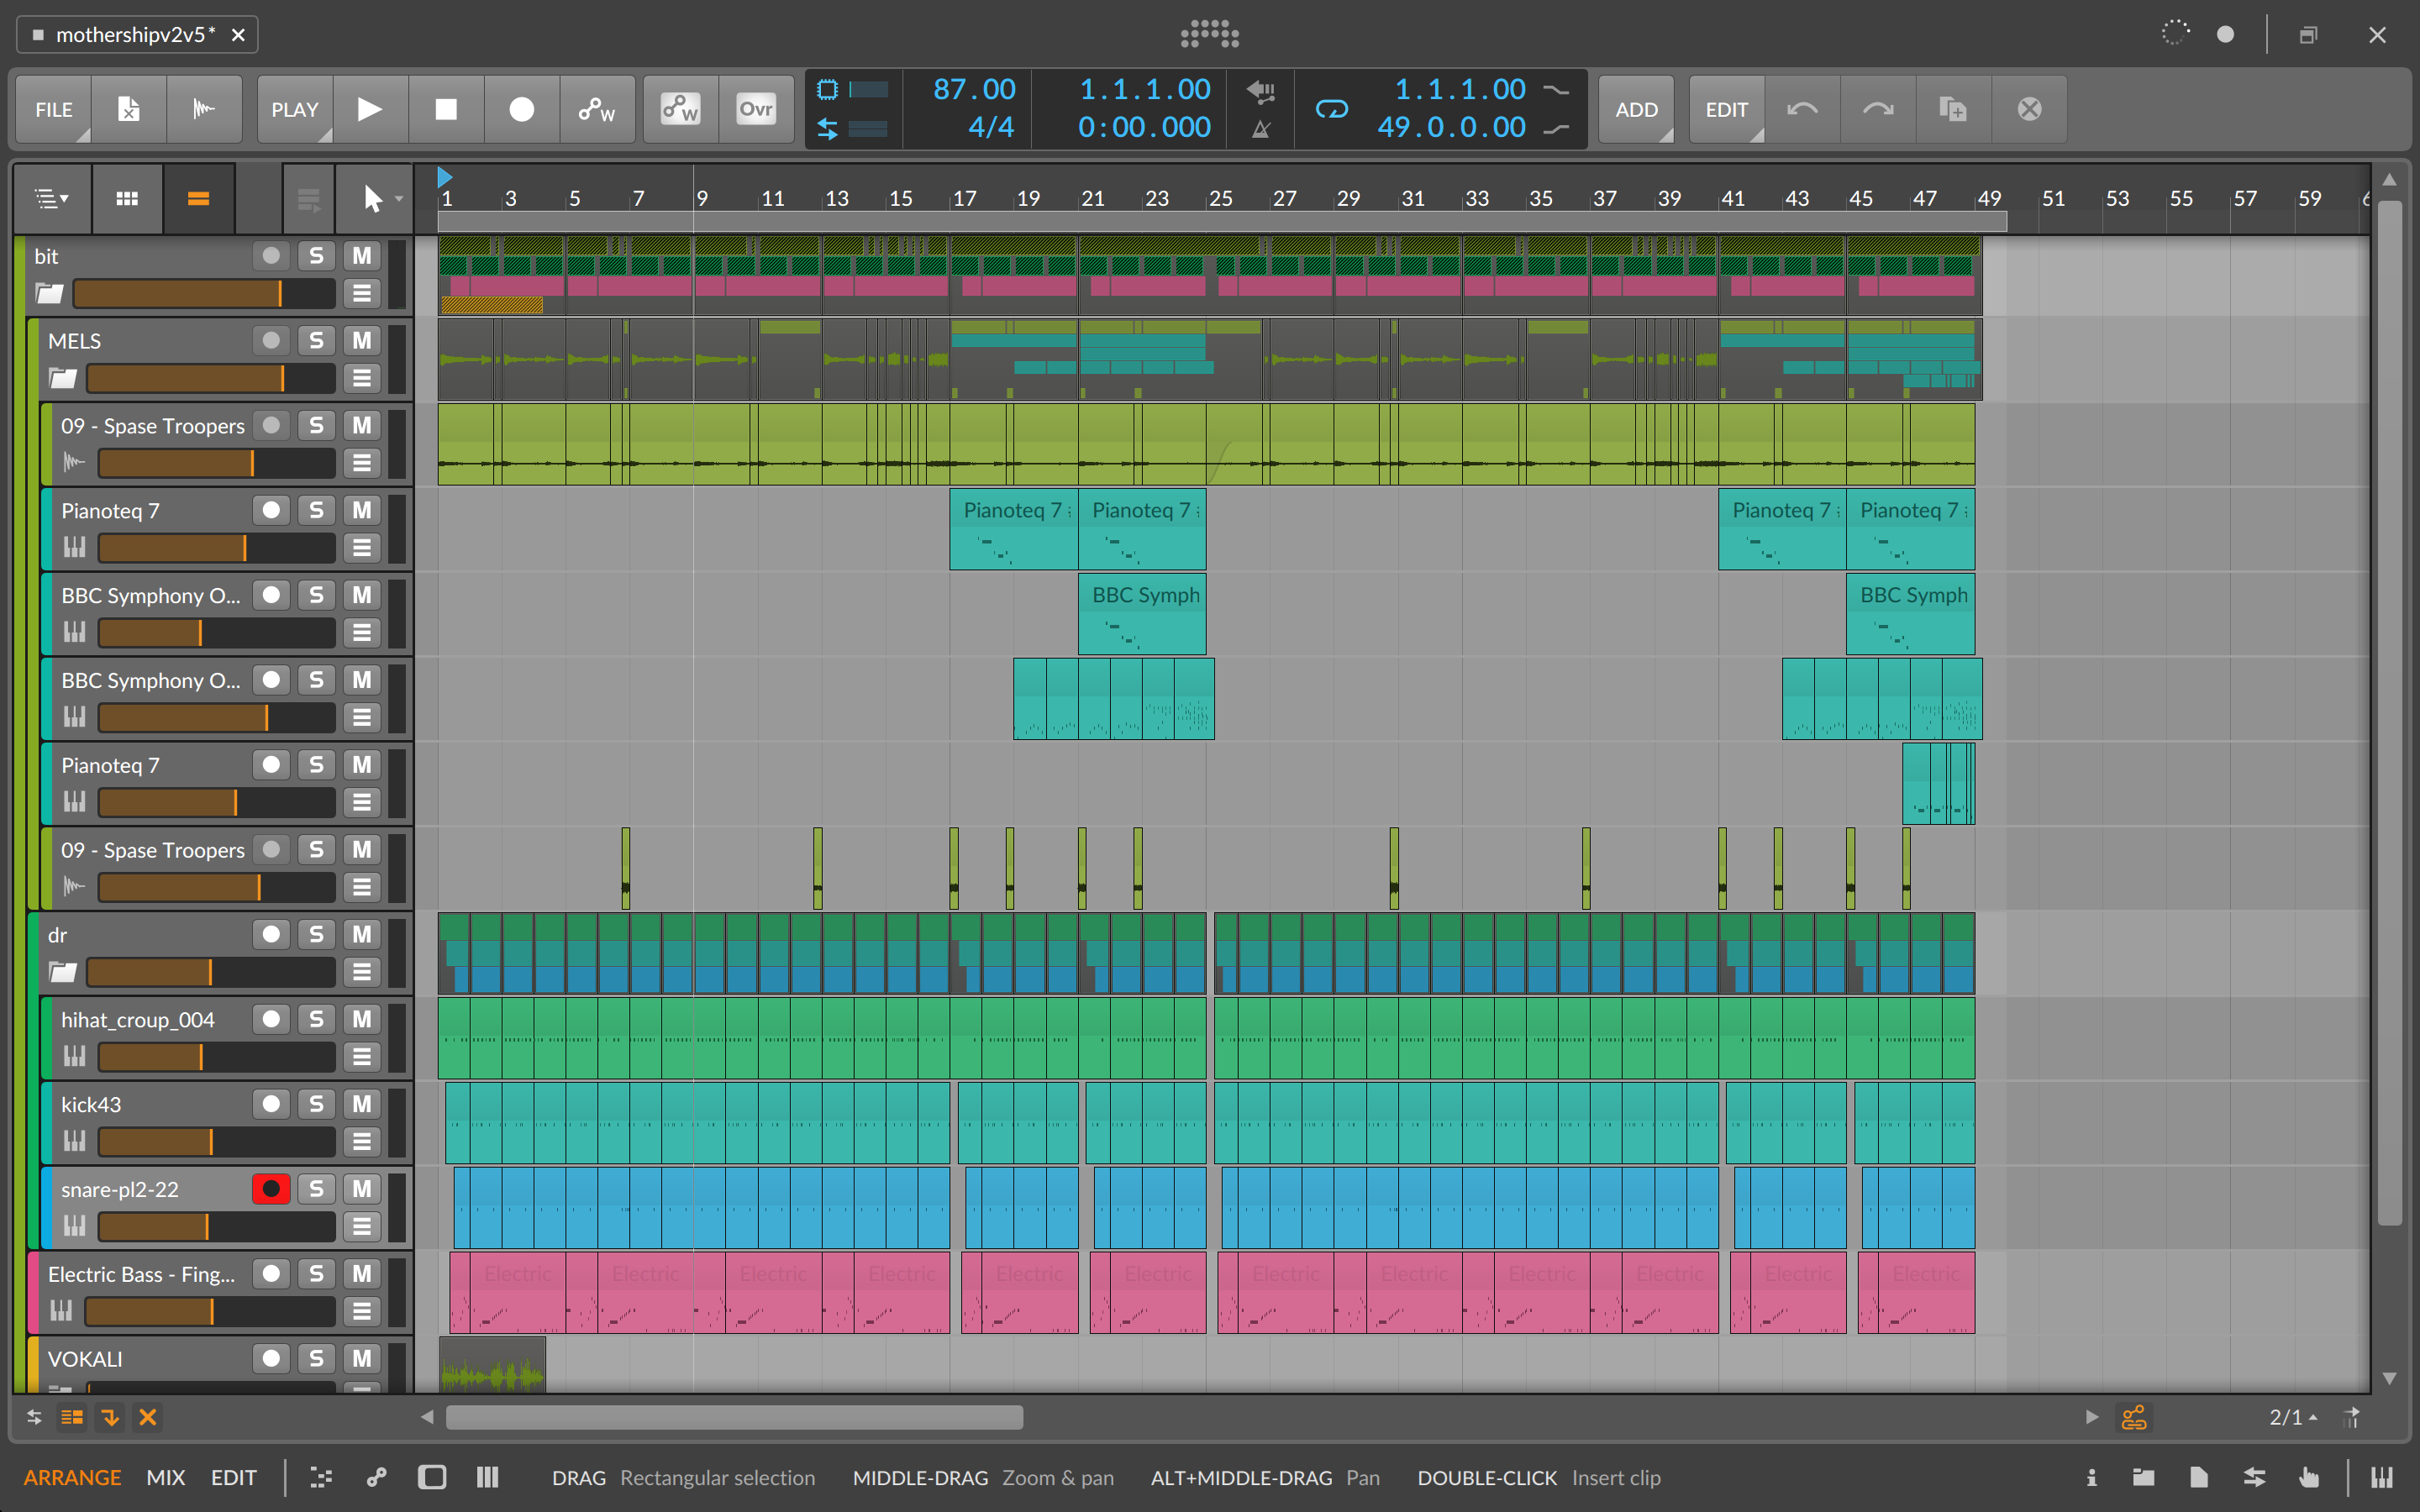2420x1512 pixels.
Task: Adjust the bit track volume fader
Action: 204,293
